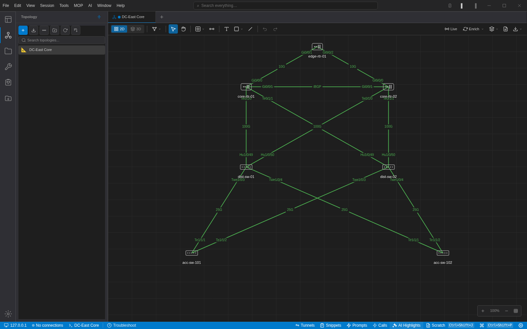Activate the hand pan tool
The height and width of the screenshot is (329, 527).
[183, 29]
